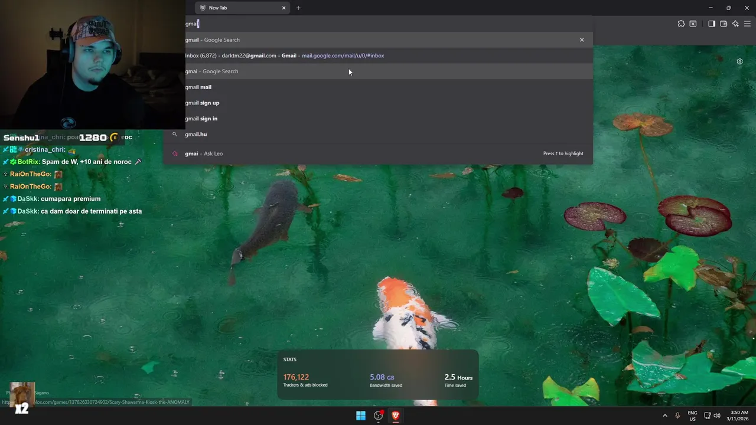Image resolution: width=756 pixels, height=425 pixels.
Task: Close the New Tab tab
Action: pos(284,8)
